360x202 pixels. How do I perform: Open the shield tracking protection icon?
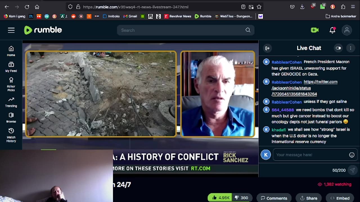pos(70,7)
